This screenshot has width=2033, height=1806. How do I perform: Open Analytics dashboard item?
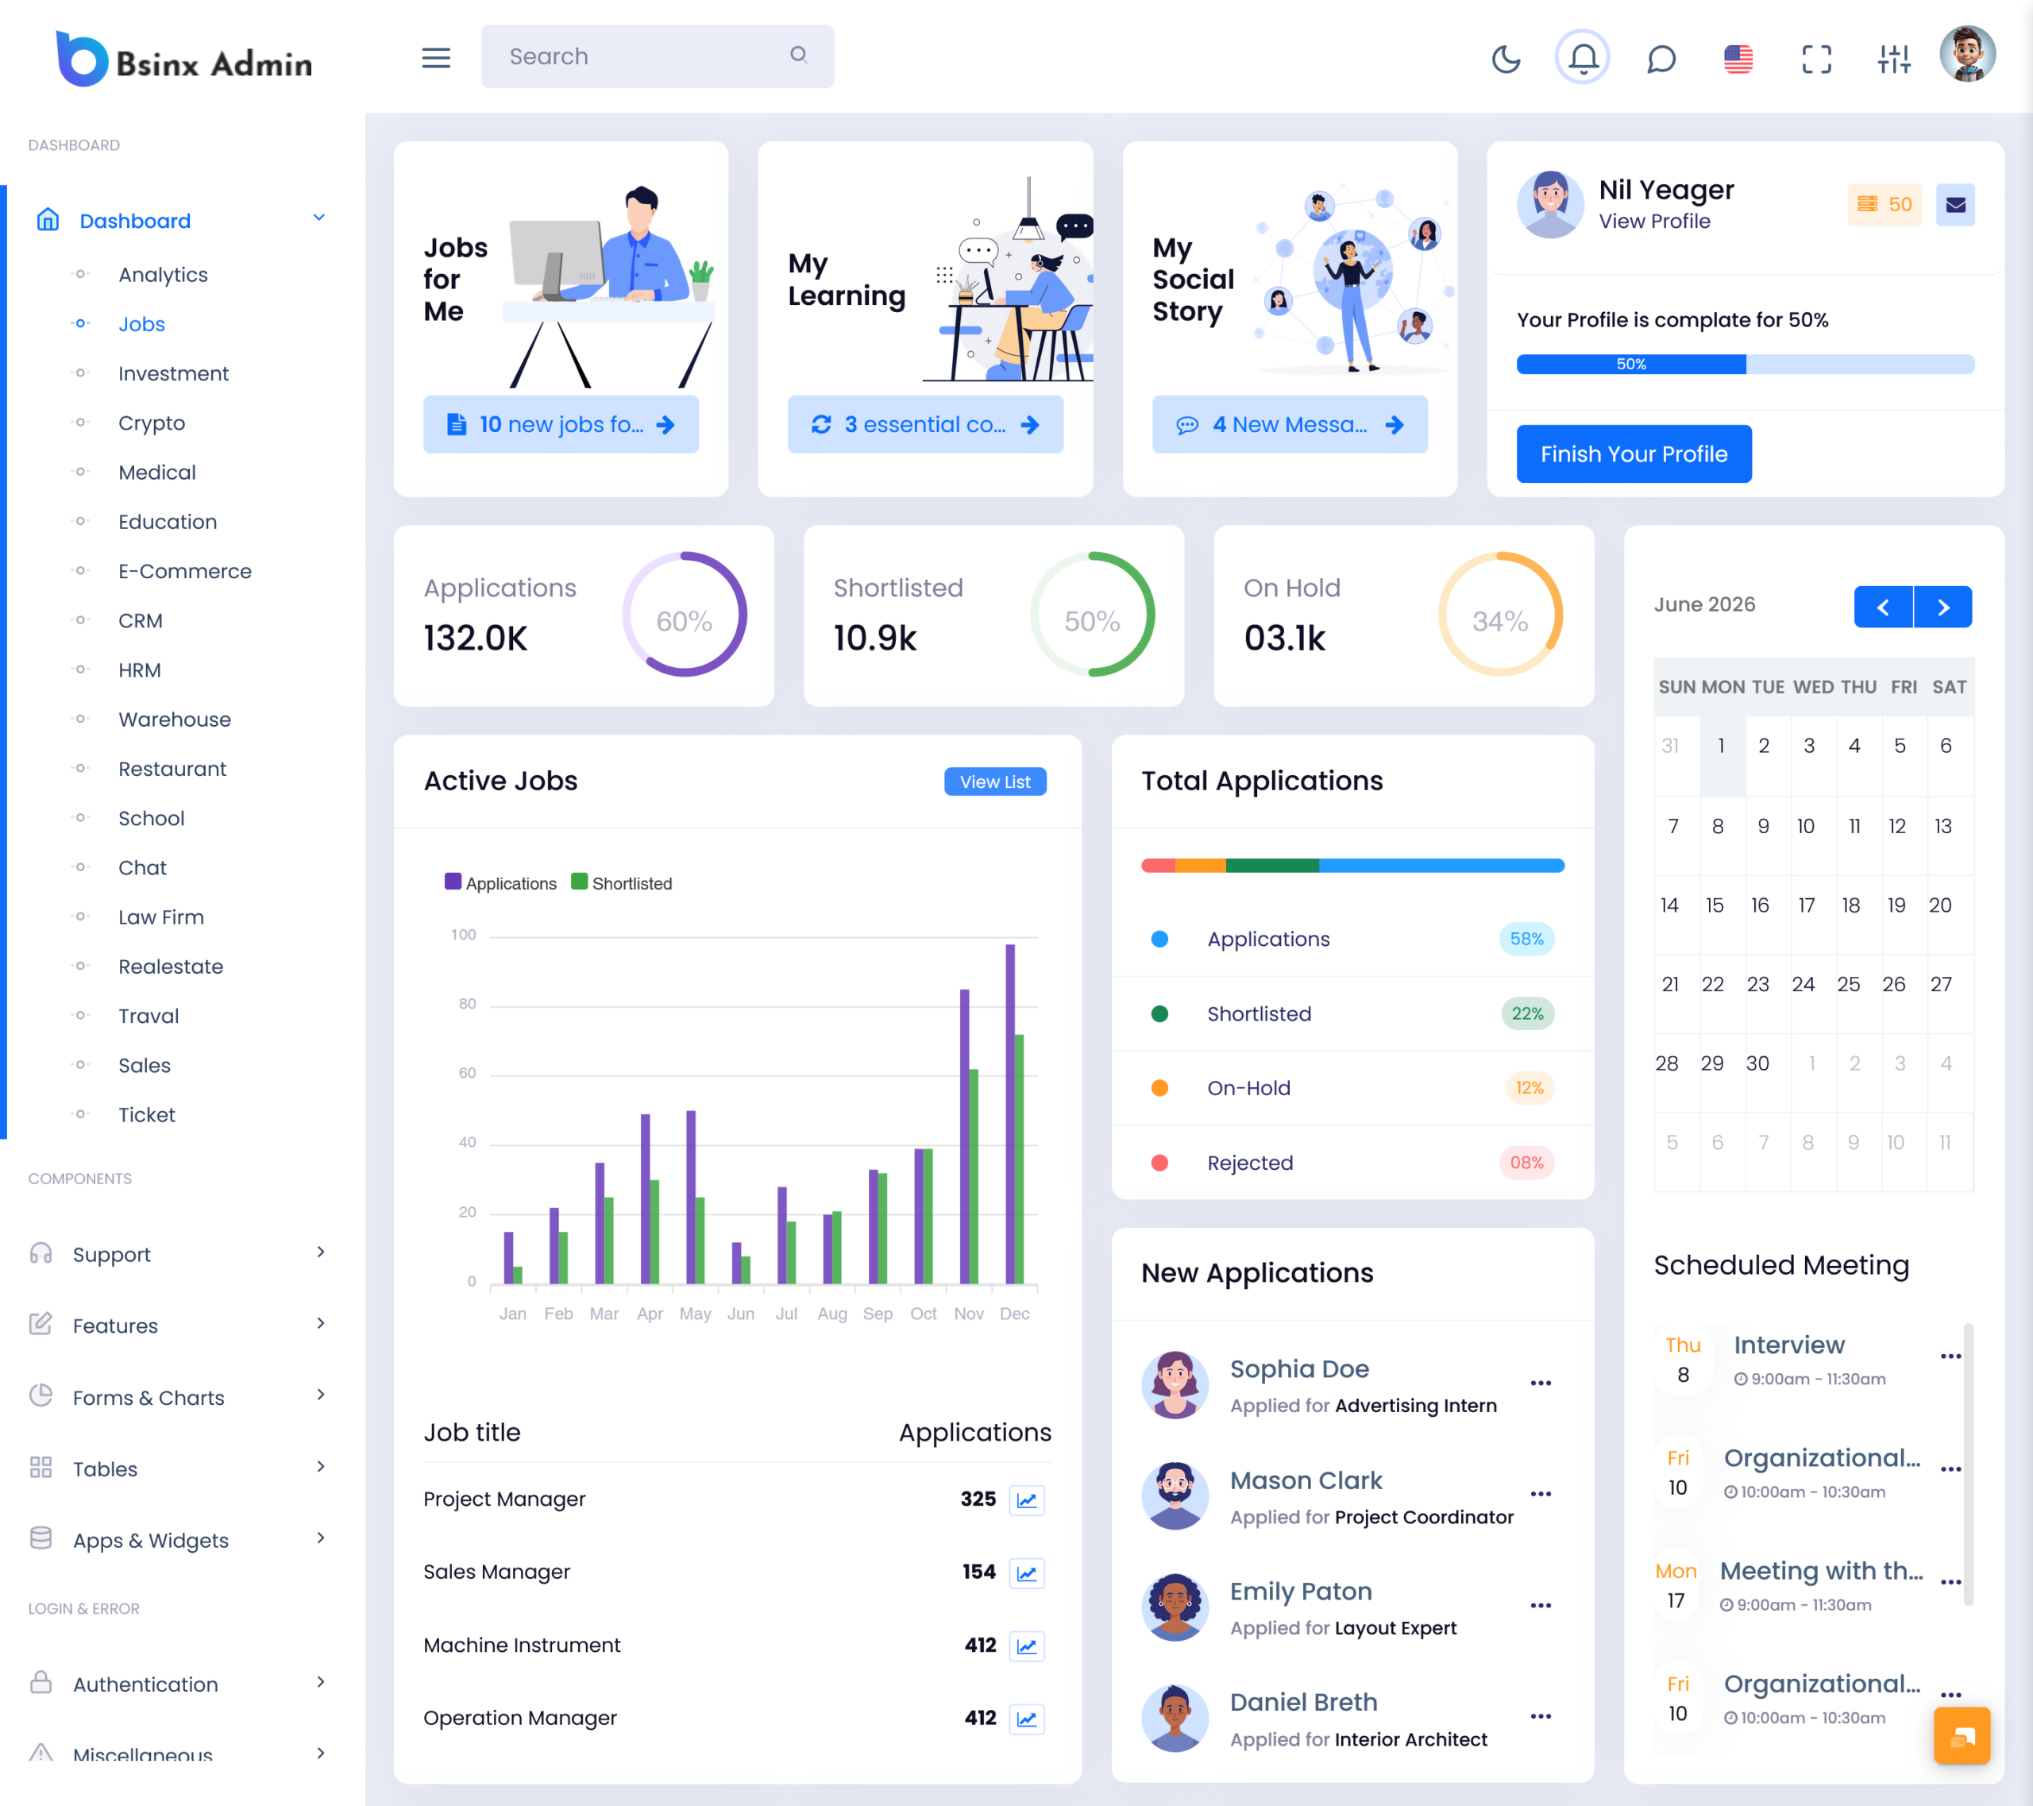click(x=163, y=276)
